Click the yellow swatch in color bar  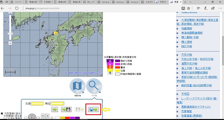coord(62,118)
